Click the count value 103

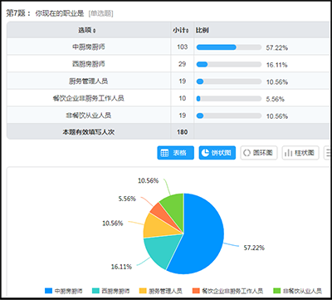point(183,47)
